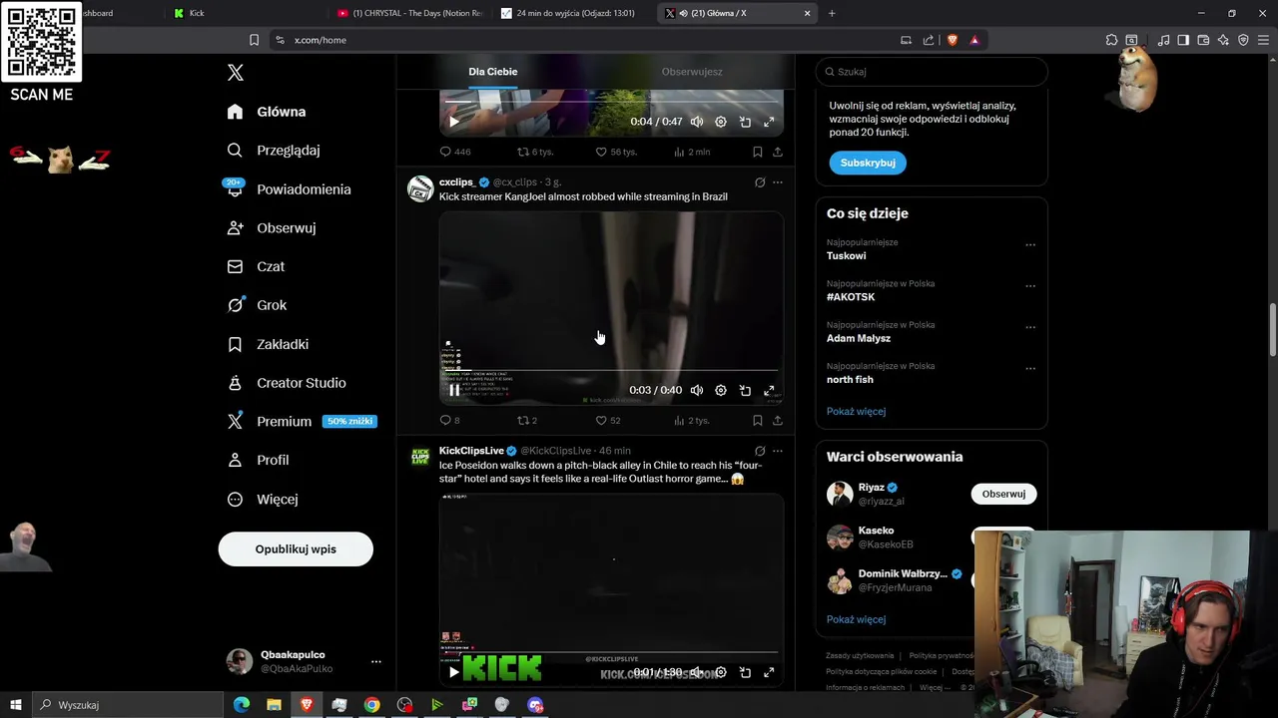Viewport: 1278px width, 718px height.
Task: Open Grok explain icon on cxclips_ post
Action: coord(760,182)
